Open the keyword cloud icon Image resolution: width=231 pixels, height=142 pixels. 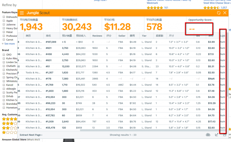click(x=208, y=134)
